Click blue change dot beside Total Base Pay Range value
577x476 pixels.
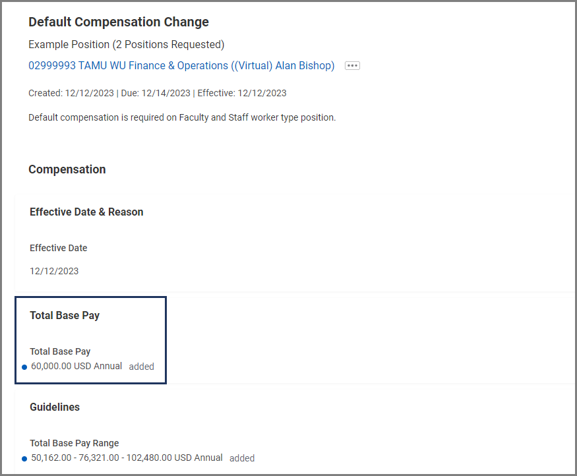pos(24,458)
